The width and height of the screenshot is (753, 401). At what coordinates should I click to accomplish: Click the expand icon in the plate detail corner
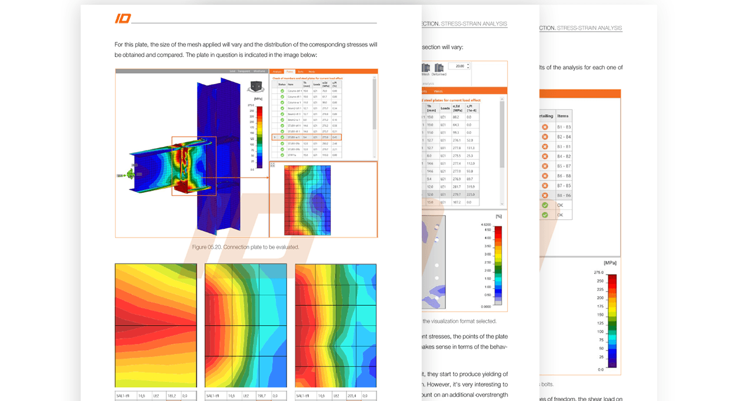pyautogui.click(x=272, y=165)
